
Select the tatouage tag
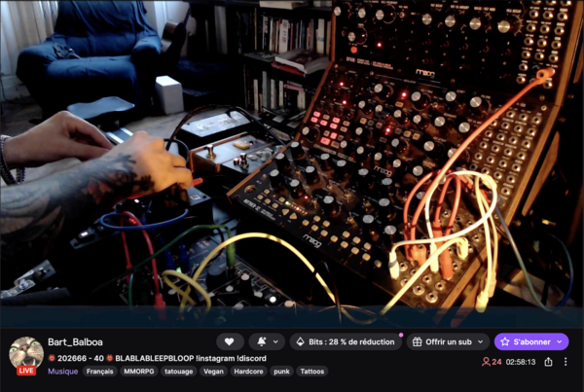(x=179, y=372)
